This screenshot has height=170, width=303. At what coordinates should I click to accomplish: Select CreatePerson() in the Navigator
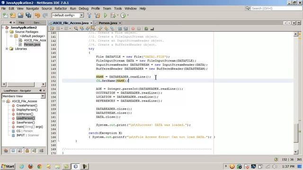pos(27,105)
